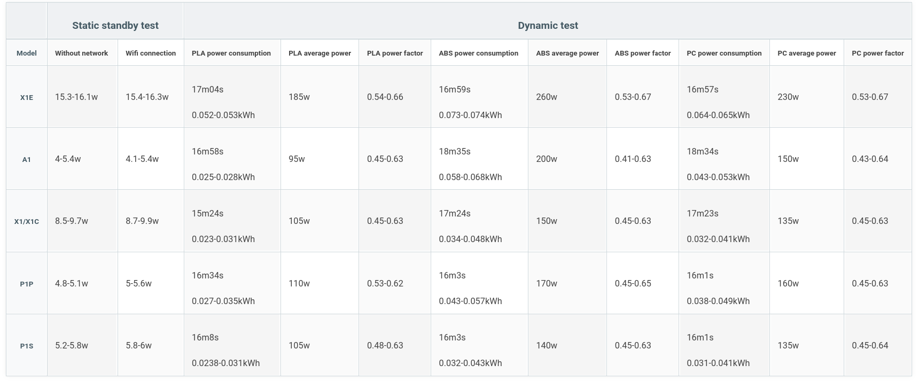Click the PC power factor header
This screenshot has height=388, width=919.
878,53
